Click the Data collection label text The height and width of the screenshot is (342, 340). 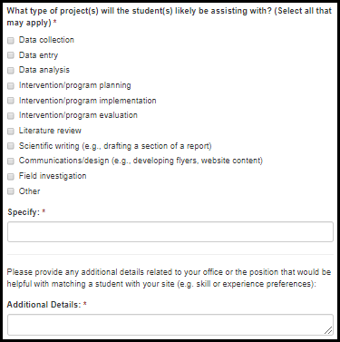46,40
